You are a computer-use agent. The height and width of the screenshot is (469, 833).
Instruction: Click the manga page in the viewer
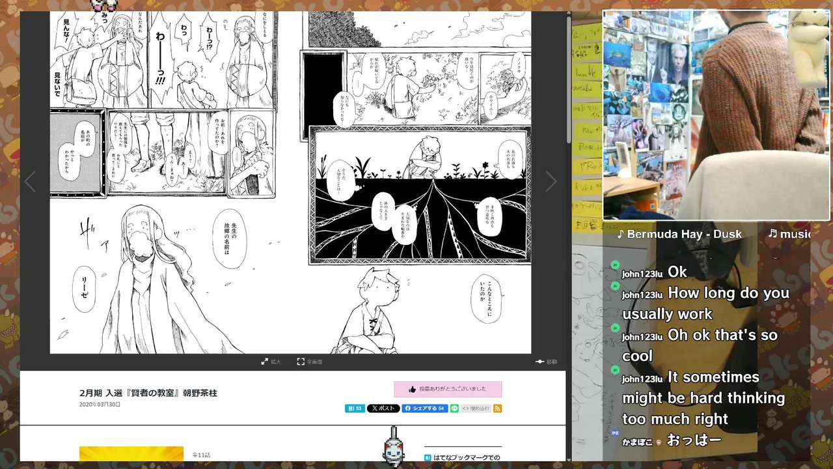tap(290, 182)
